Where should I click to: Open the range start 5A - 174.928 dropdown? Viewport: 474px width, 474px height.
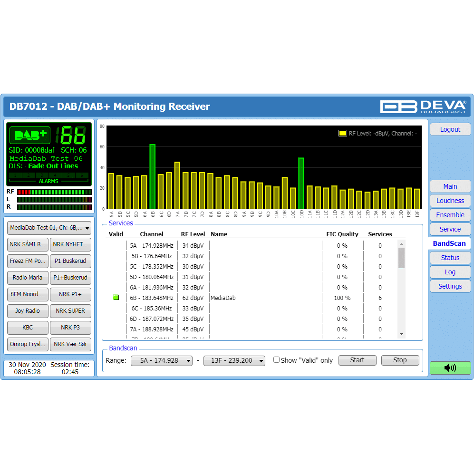[162, 360]
